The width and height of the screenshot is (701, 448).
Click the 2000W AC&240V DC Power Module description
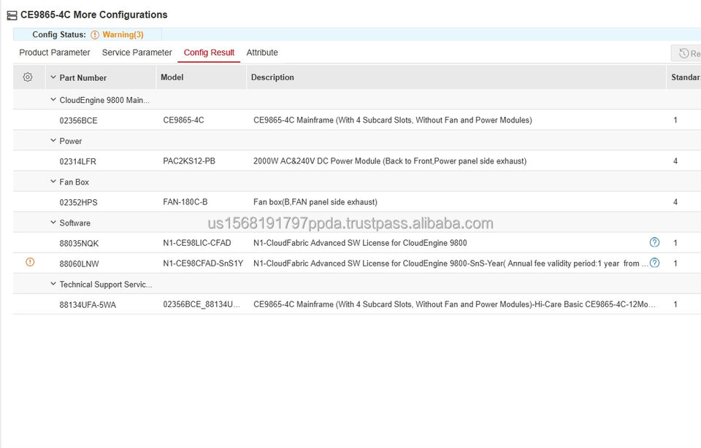pyautogui.click(x=390, y=161)
